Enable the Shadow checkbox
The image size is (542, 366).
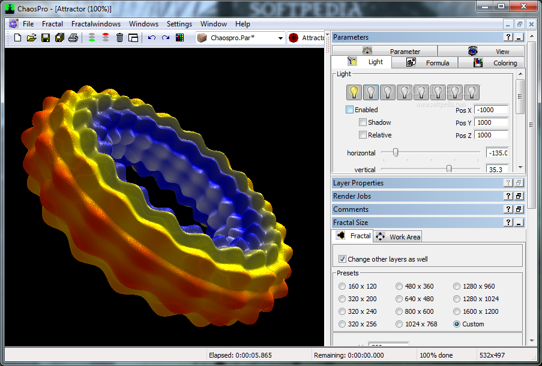[x=363, y=122]
